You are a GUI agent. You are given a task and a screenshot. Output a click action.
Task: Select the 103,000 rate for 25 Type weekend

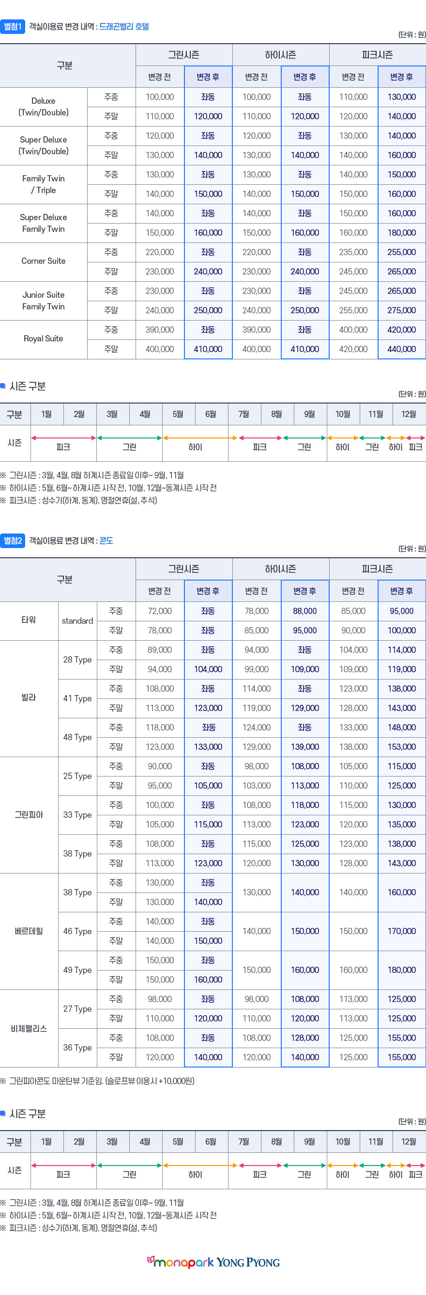[257, 786]
